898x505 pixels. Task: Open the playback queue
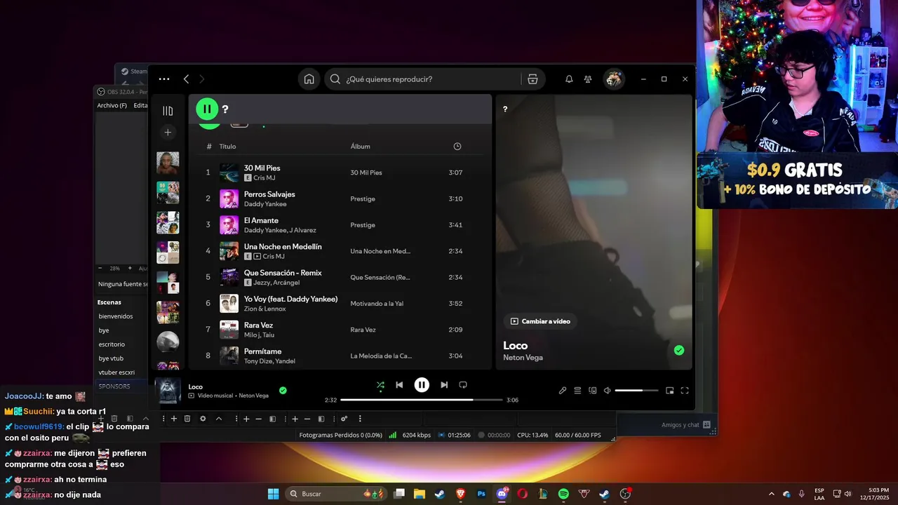pos(577,391)
